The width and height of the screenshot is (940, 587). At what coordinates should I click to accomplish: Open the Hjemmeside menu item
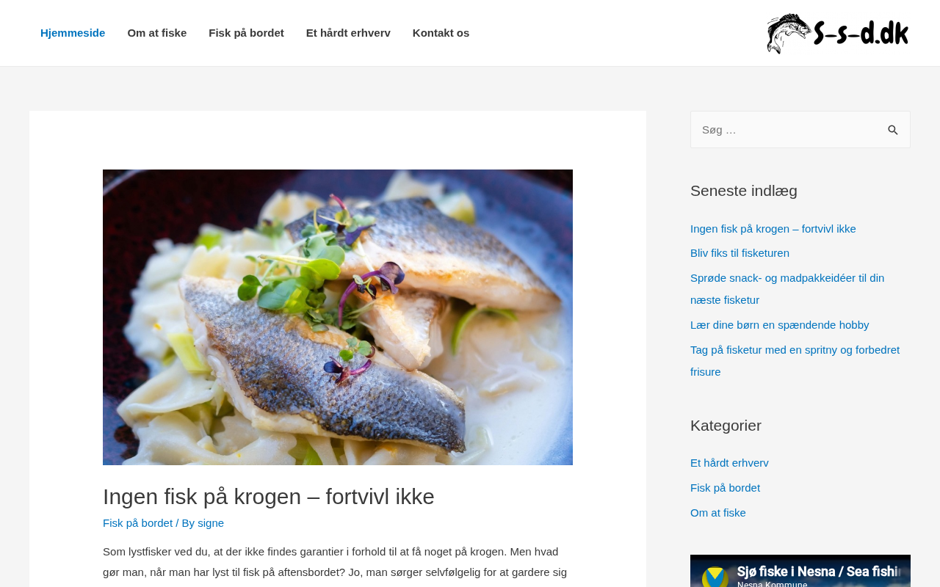click(x=73, y=33)
